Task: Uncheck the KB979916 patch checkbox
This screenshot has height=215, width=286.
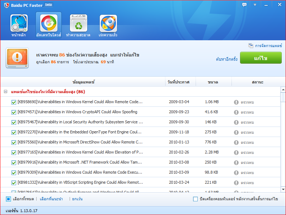Action: click(14, 163)
